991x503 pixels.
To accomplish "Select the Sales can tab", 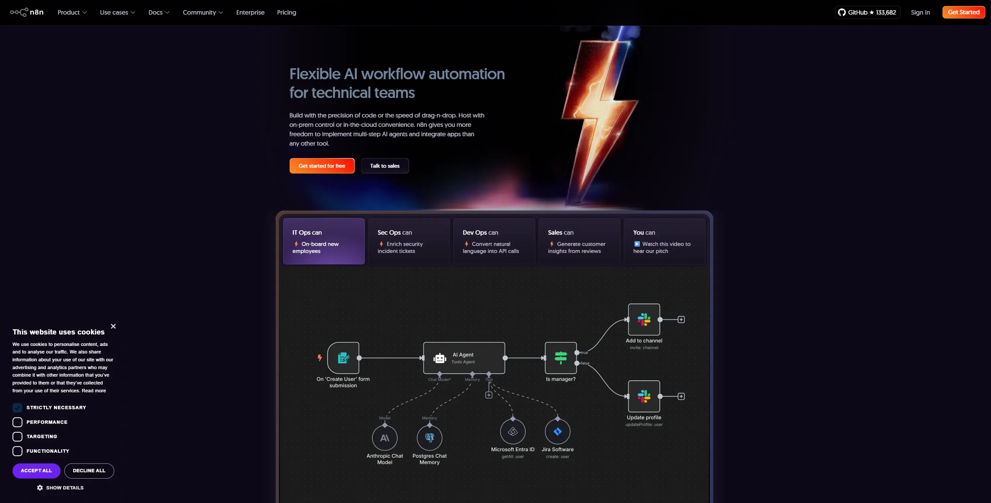I will (x=579, y=241).
